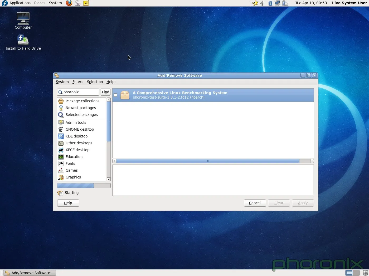Click Add/Remove Software taskbar button
Screen dimensions: 369x276
[x=30, y=273]
